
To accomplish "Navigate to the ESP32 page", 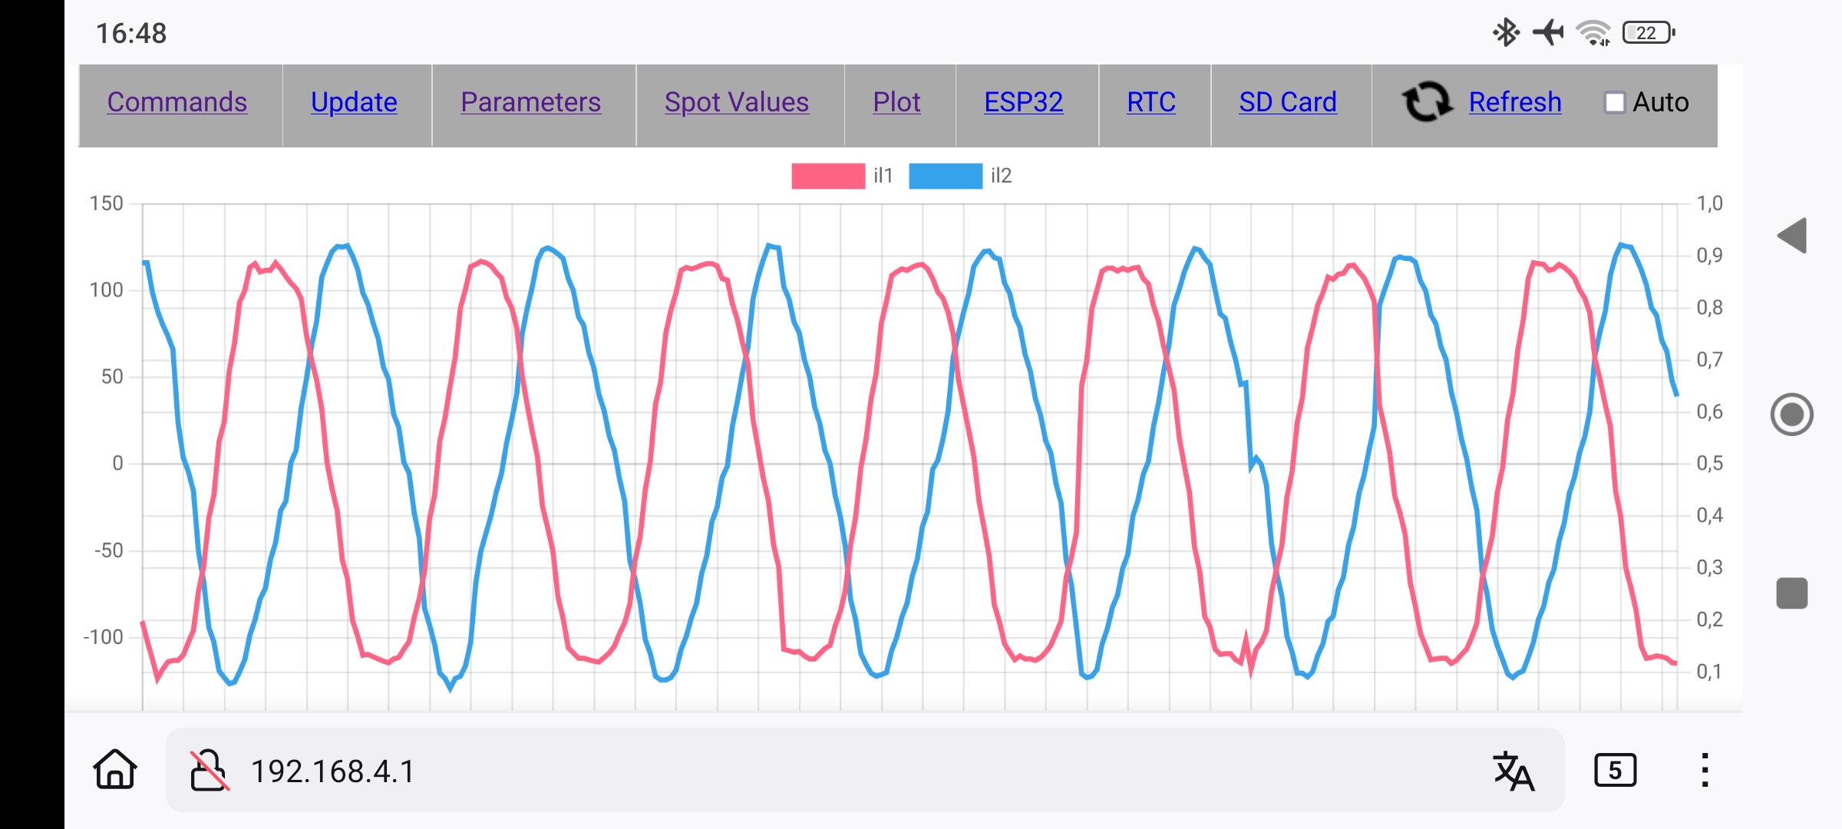I will (1023, 102).
